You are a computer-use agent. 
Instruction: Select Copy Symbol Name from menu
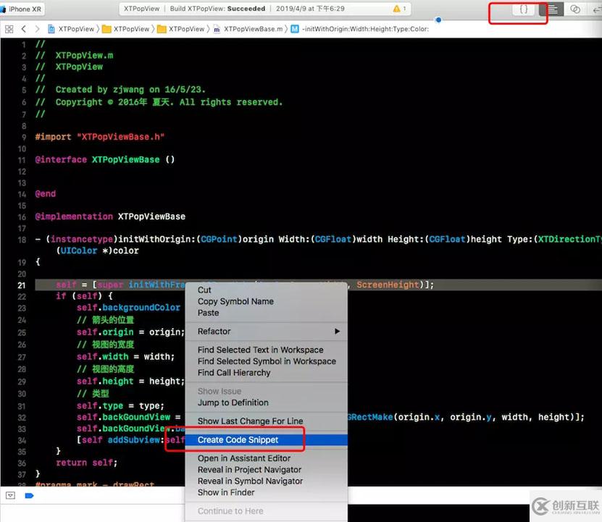[x=235, y=301]
